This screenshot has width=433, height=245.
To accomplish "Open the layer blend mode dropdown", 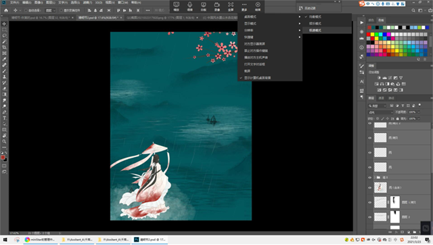I will pyautogui.click(x=380, y=112).
